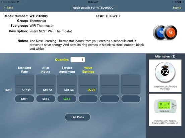The height and width of the screenshot is (138, 185).
Task: Select the After Hours total 613.51 box
Action: [46, 84]
